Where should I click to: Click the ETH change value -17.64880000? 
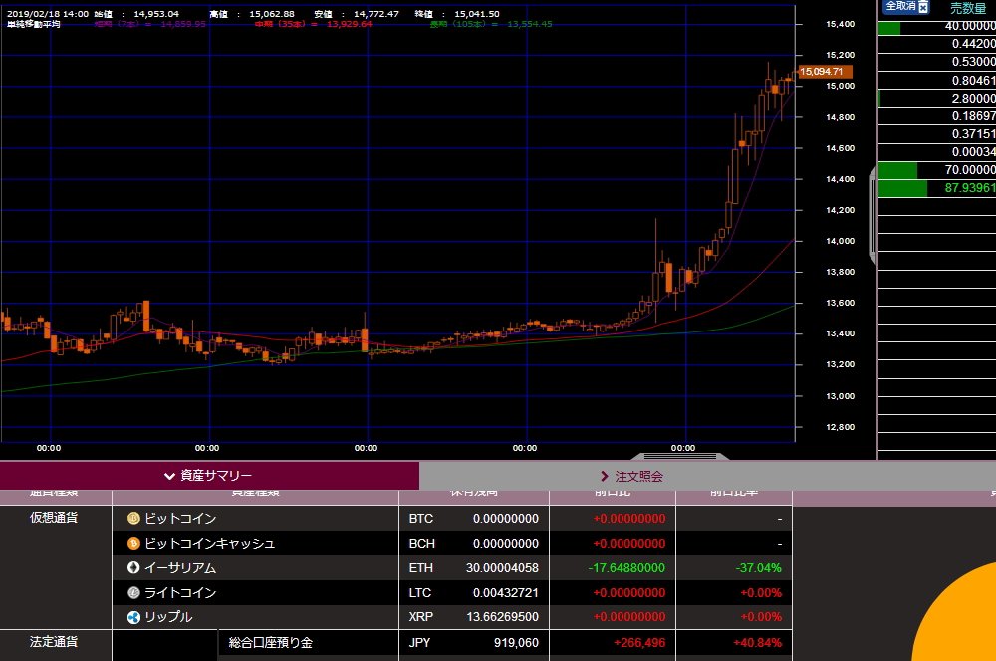[626, 567]
